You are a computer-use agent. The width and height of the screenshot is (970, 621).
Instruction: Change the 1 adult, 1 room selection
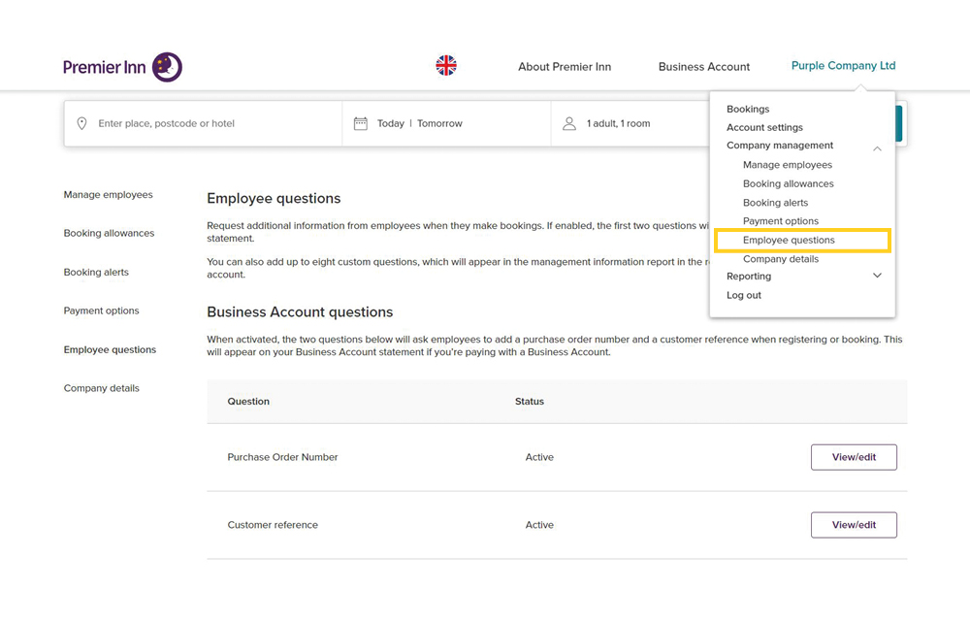coord(630,123)
